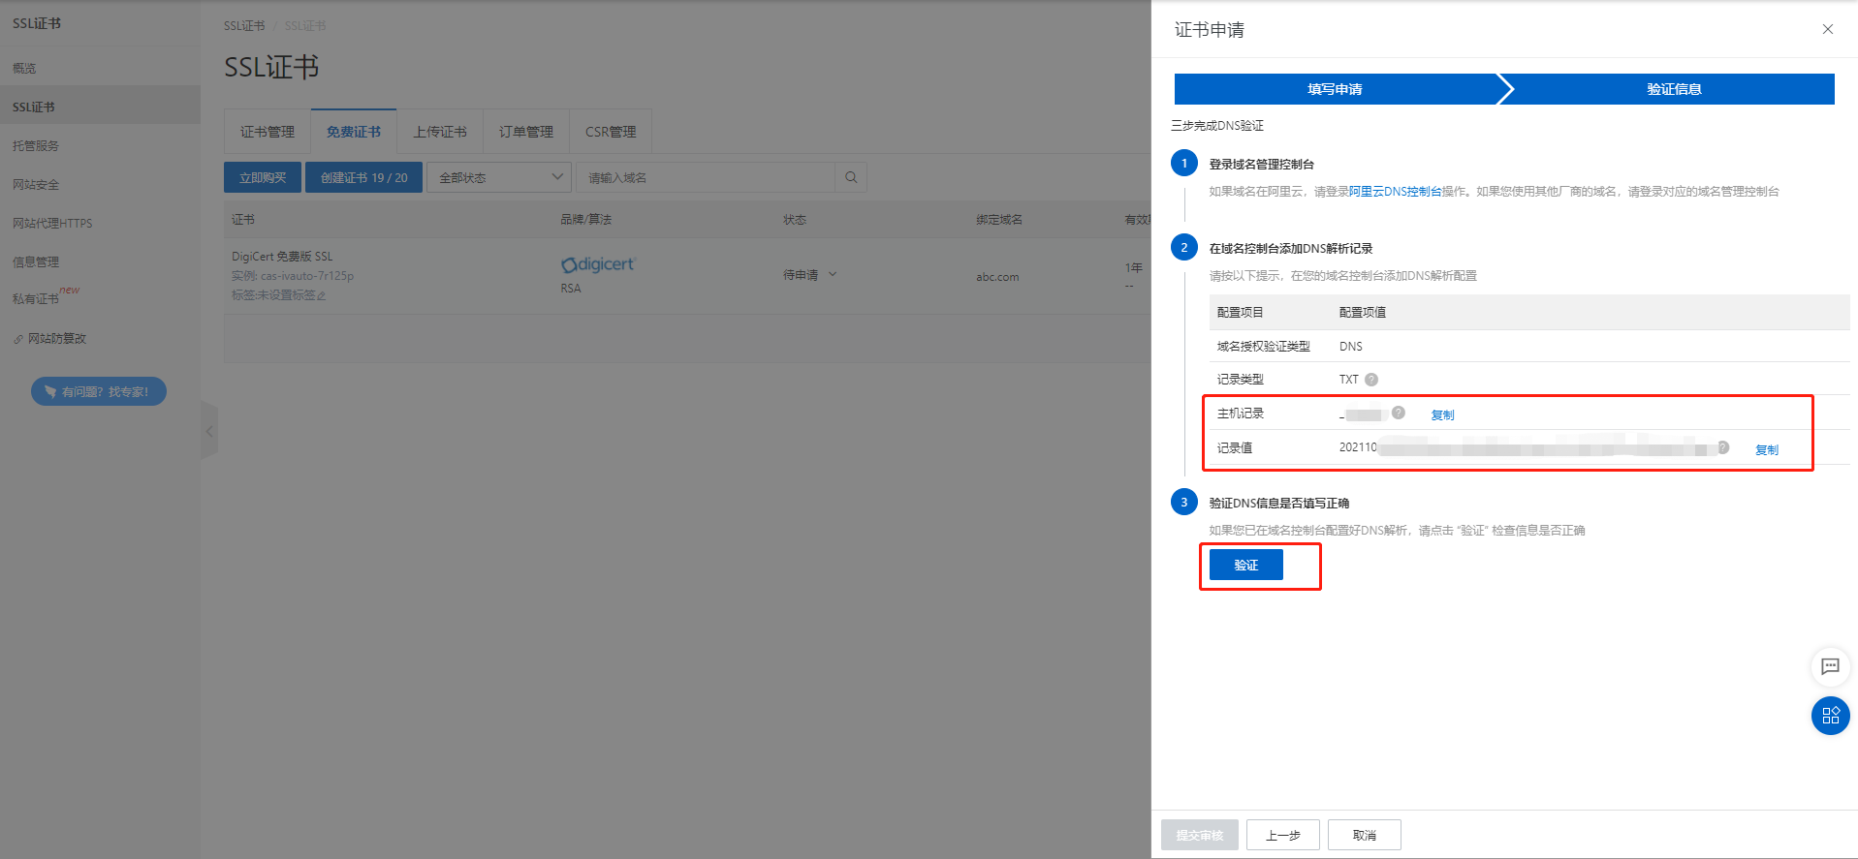Click the 状态 column header

pyautogui.click(x=794, y=220)
